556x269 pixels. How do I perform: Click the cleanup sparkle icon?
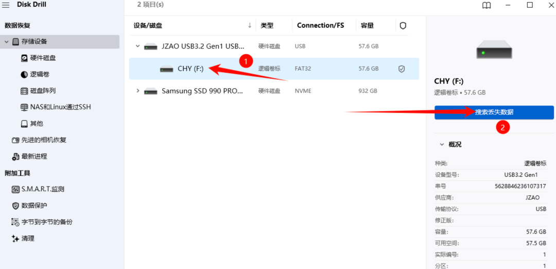click(15, 239)
